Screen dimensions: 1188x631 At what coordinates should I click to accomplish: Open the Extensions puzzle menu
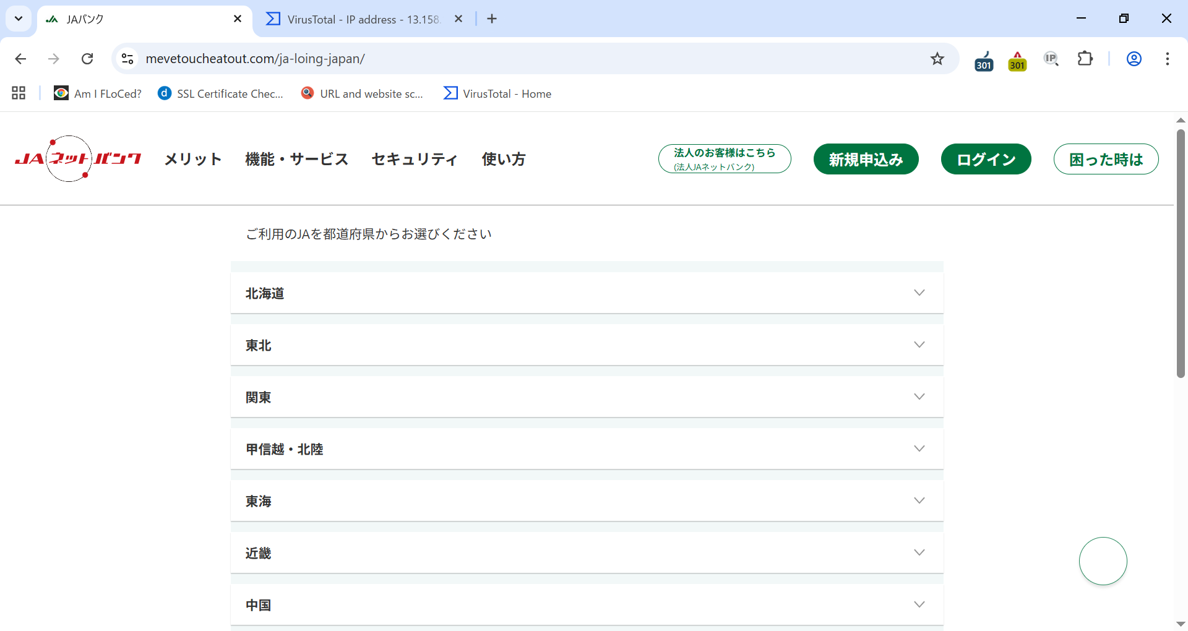(x=1085, y=59)
